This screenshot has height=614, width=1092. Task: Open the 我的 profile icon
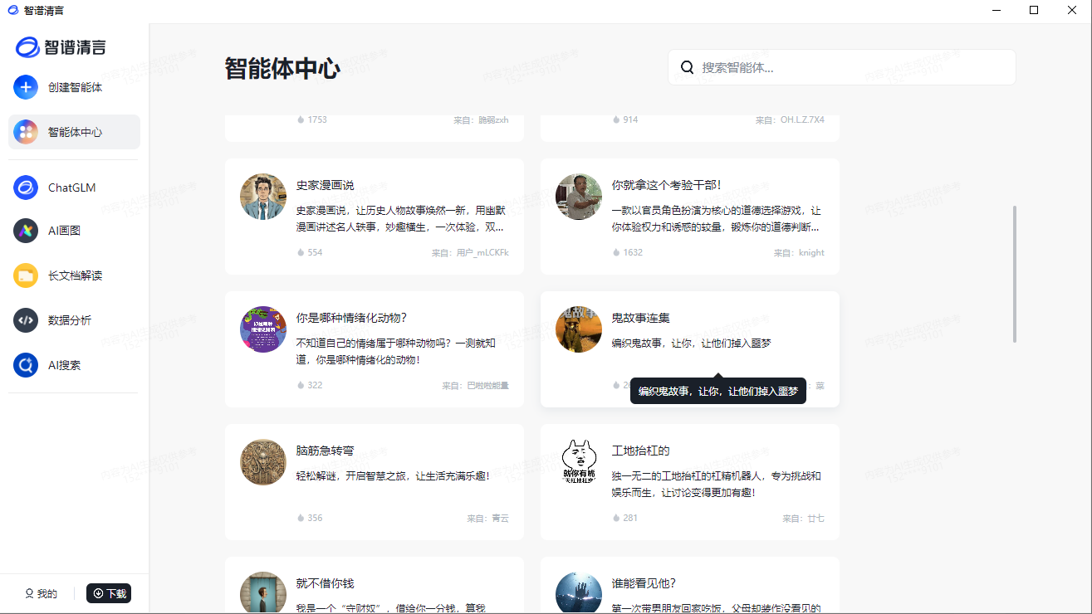click(27, 593)
